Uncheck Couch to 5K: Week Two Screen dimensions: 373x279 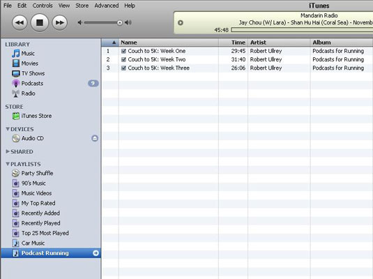[123, 59]
